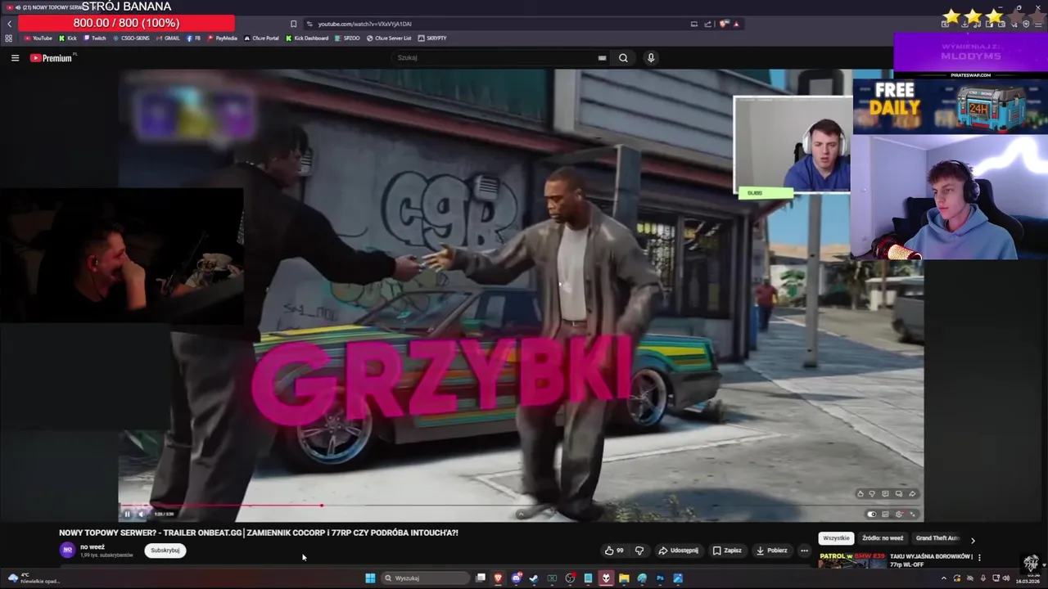
Task: Open Discord from the taskbar
Action: point(517,578)
